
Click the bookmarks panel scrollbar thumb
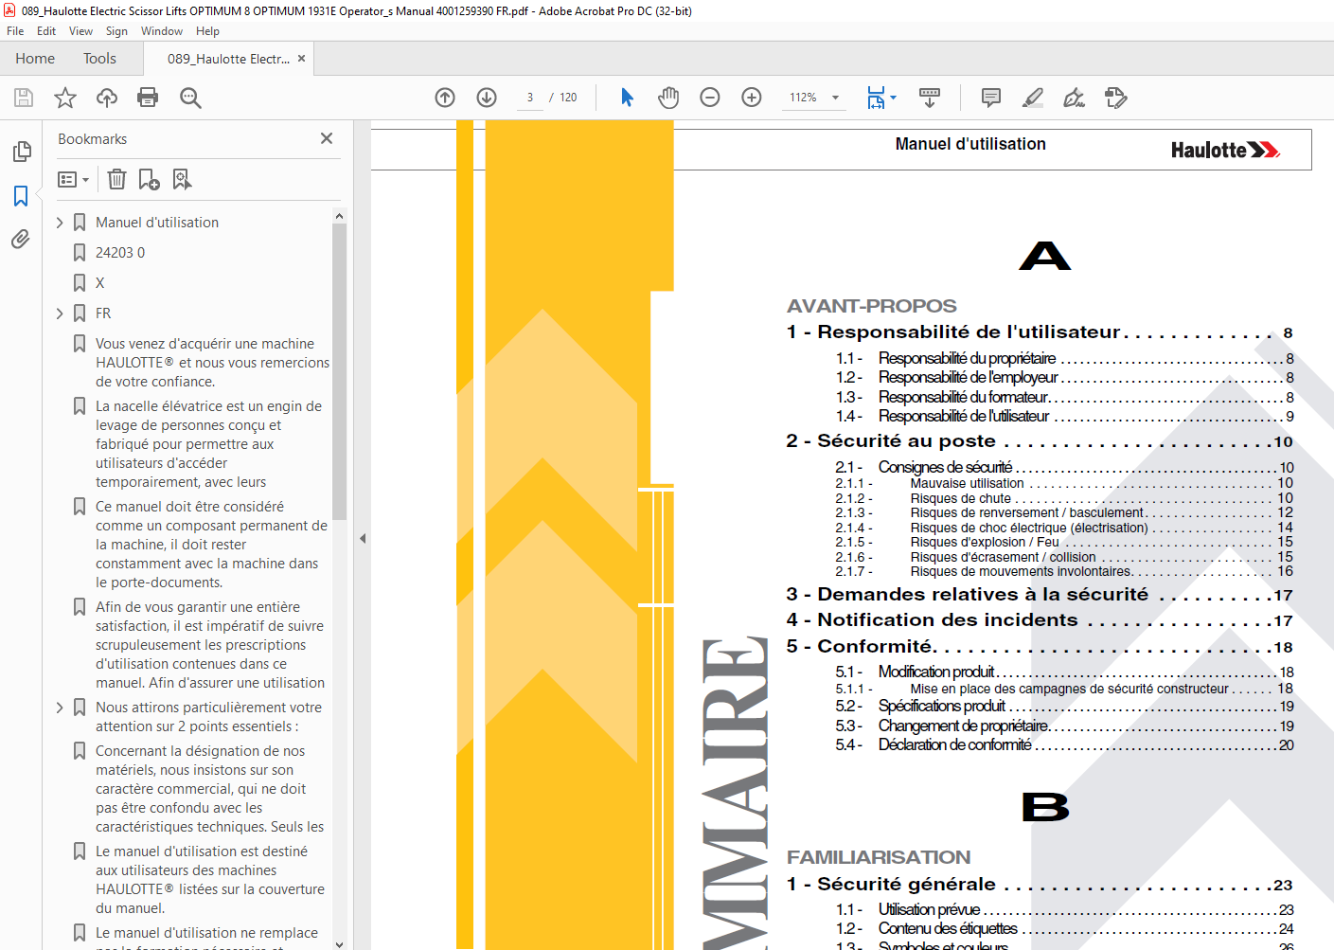click(x=339, y=371)
